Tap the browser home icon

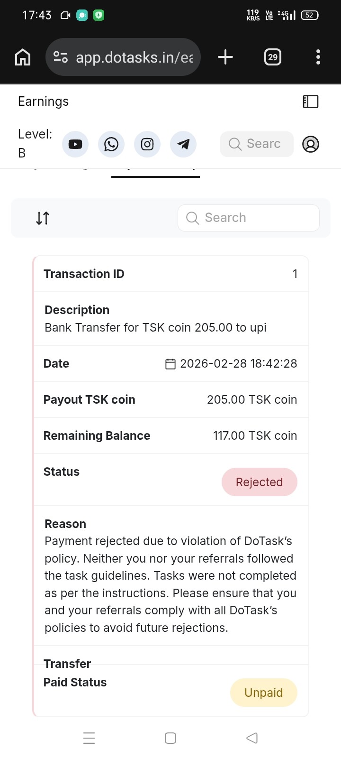tap(23, 57)
